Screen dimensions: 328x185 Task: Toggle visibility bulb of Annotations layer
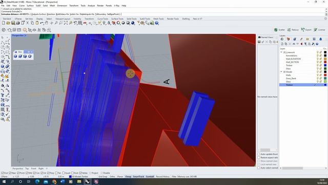coord(317,55)
